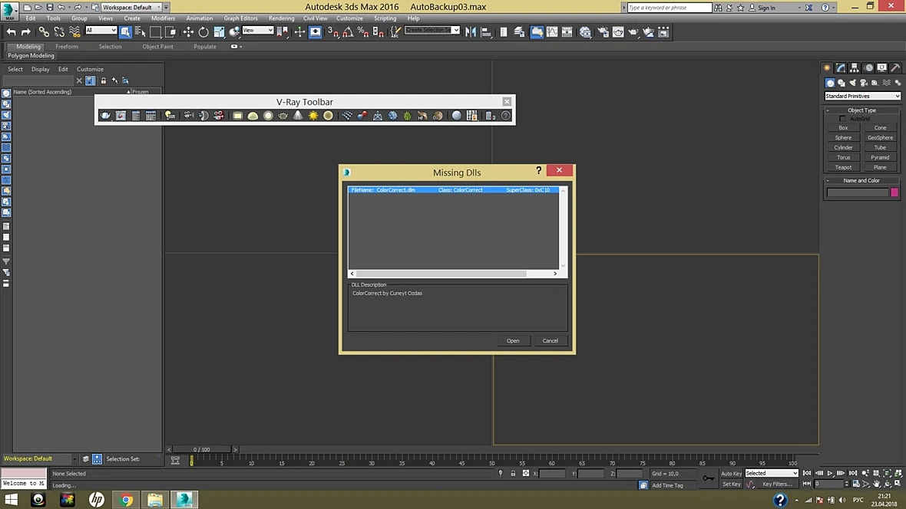906x509 pixels.
Task: Click the Align tool icon
Action: pyautogui.click(x=486, y=32)
